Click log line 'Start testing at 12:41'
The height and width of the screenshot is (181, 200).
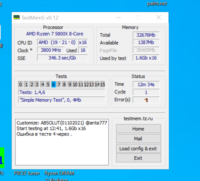click(x=51, y=129)
